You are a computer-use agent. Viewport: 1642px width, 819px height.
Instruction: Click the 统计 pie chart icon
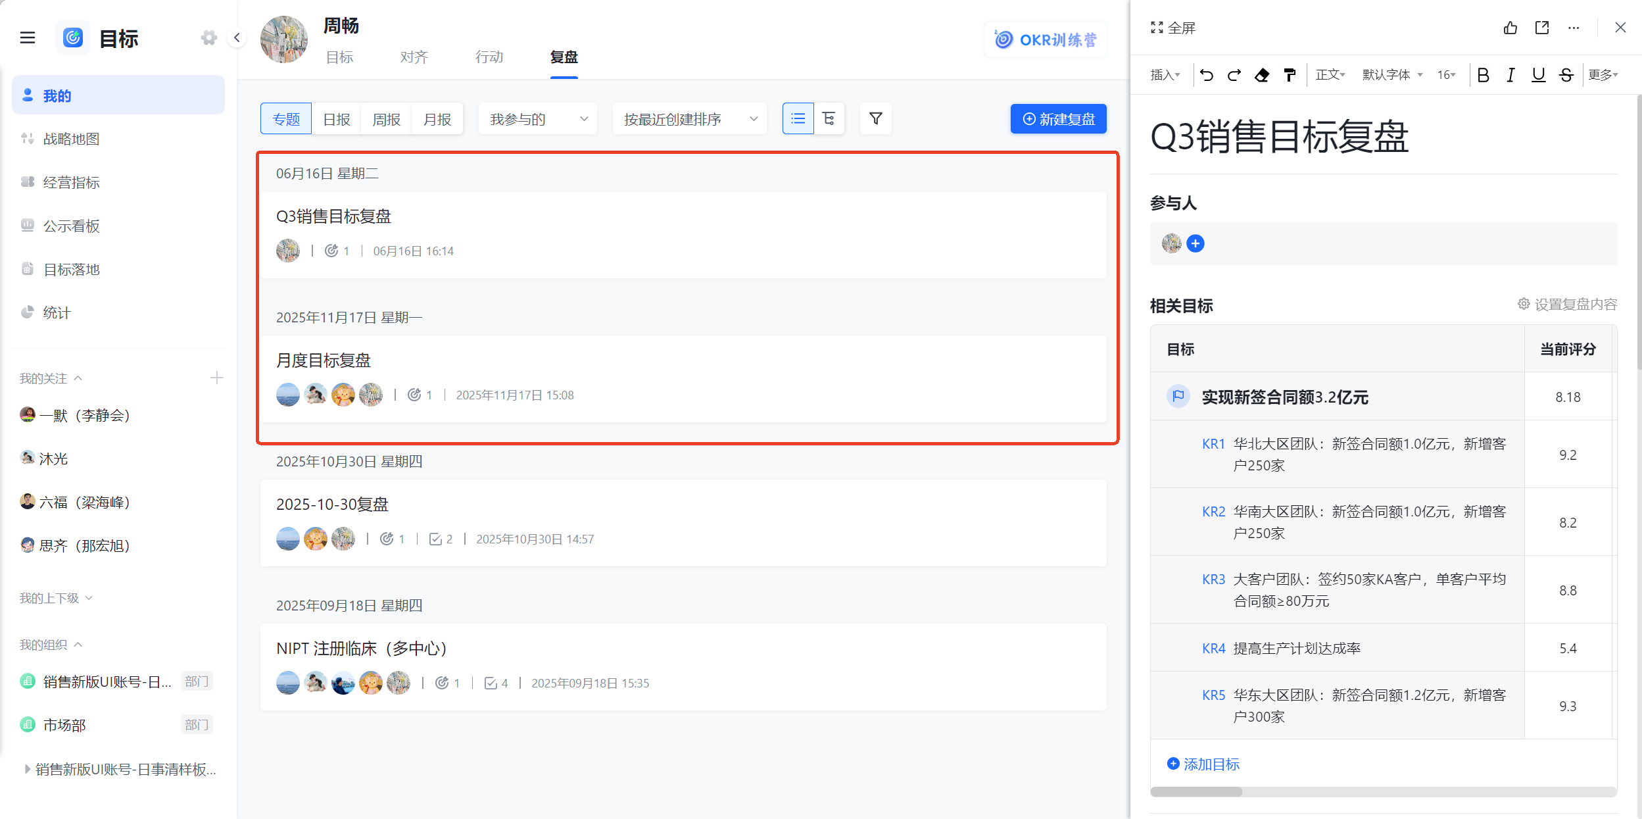click(28, 312)
